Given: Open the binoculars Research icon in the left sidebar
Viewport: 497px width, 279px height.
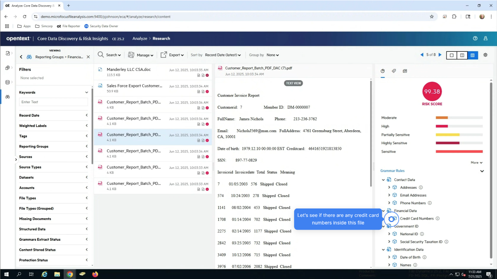Looking at the screenshot, I should [x=8, y=97].
